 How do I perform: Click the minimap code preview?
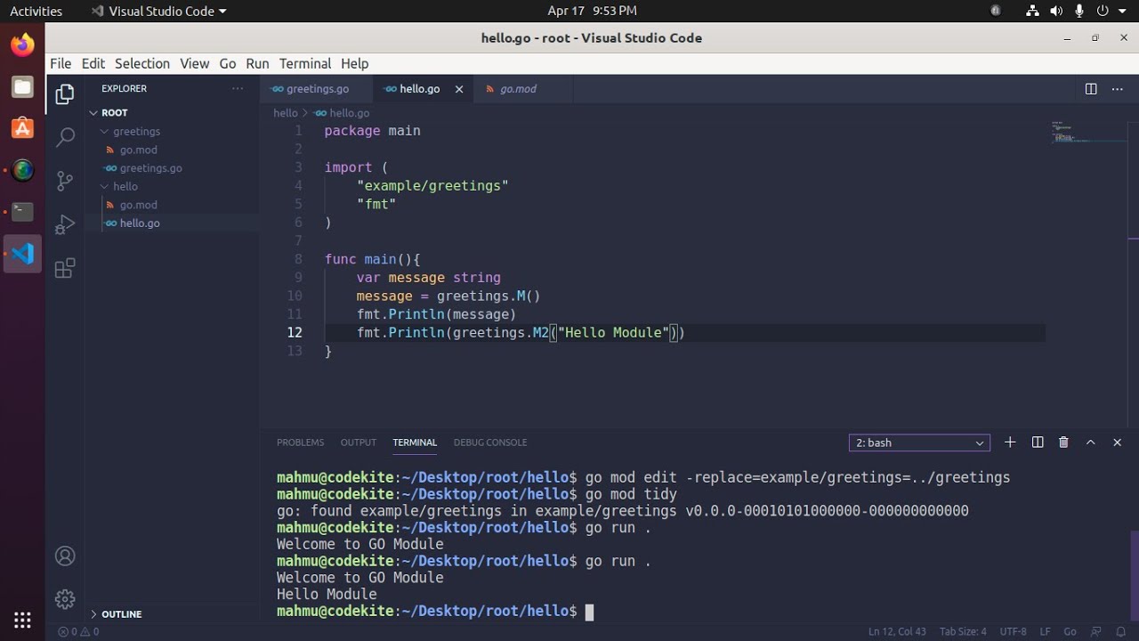[1070, 134]
